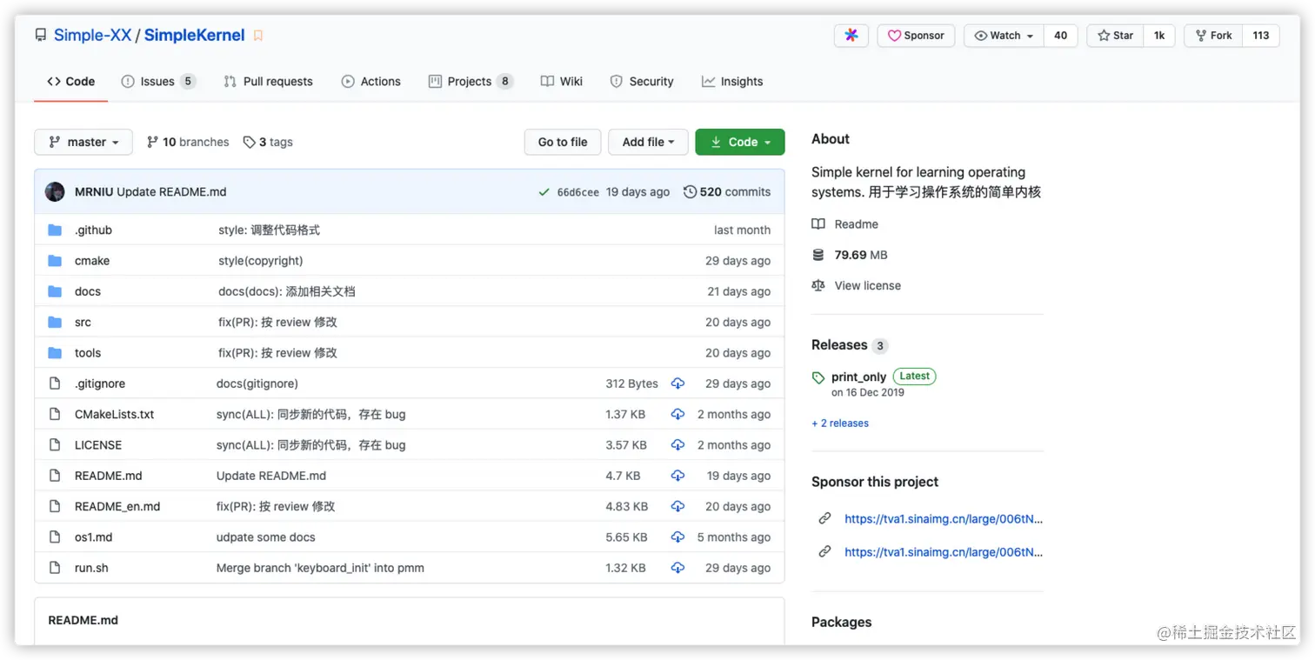Open the Merge branch 'keyboard_init' into pmm commit
The image size is (1315, 660).
pos(320,568)
